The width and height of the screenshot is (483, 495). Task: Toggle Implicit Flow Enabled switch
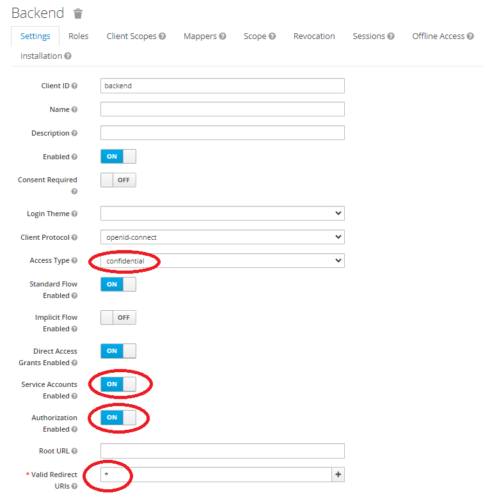pyautogui.click(x=118, y=318)
